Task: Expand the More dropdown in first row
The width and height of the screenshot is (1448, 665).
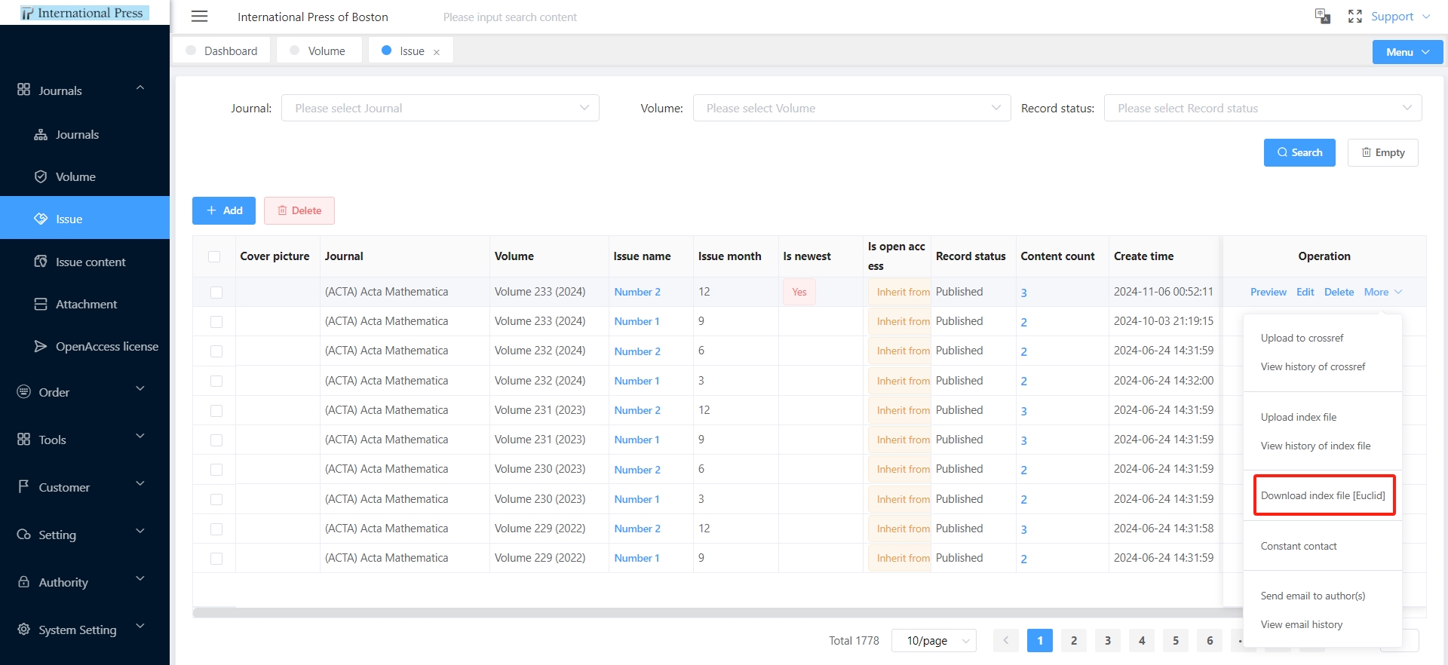Action: tap(1383, 292)
